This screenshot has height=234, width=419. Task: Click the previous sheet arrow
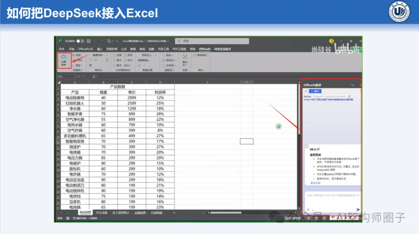click(x=61, y=213)
